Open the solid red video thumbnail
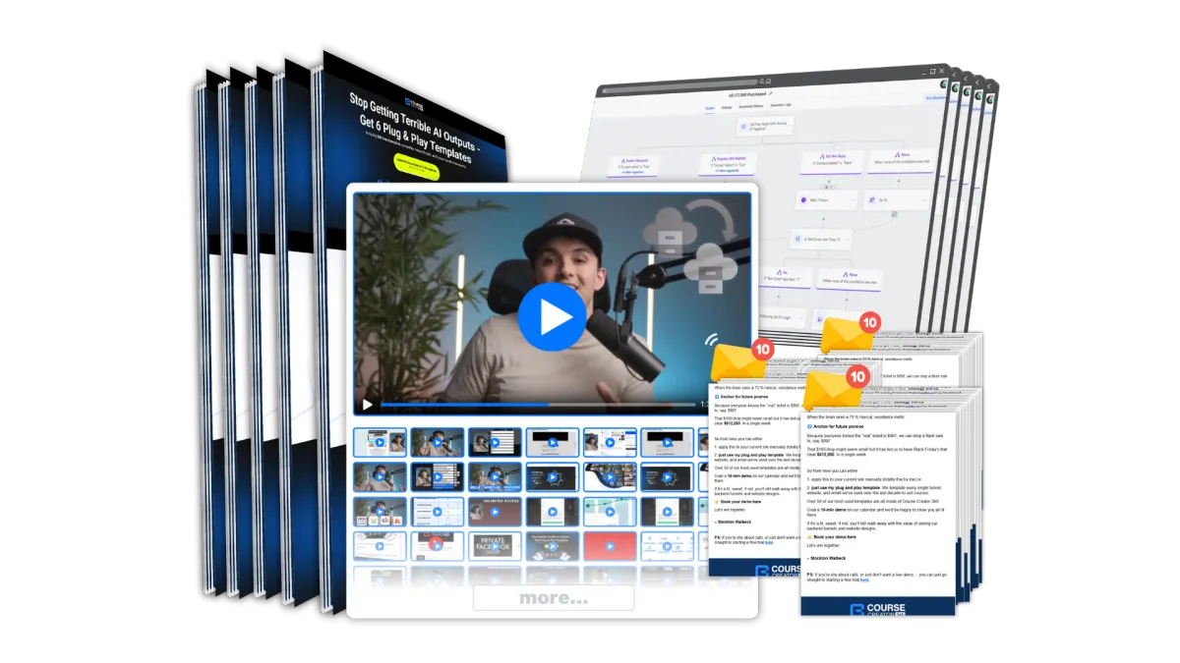The height and width of the screenshot is (663, 1180). (610, 546)
